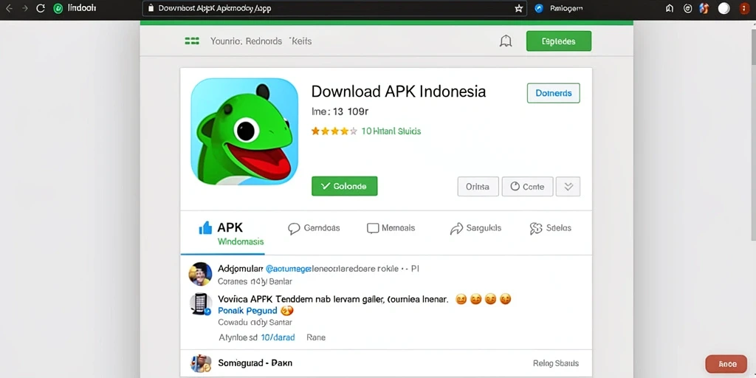This screenshot has width=756, height=378.
Task: Bookmark page with star icon
Action: click(519, 8)
